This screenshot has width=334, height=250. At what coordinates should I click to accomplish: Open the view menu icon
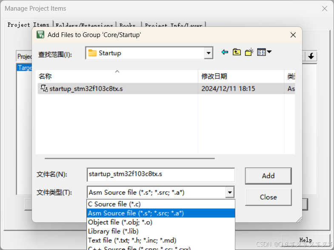264,52
